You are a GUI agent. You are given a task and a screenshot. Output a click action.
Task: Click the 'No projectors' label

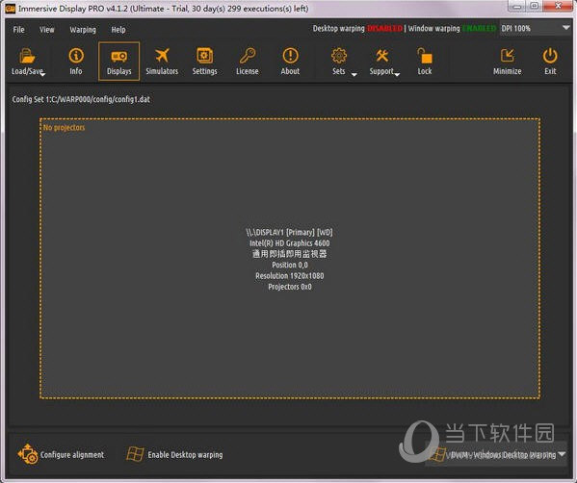(x=64, y=128)
